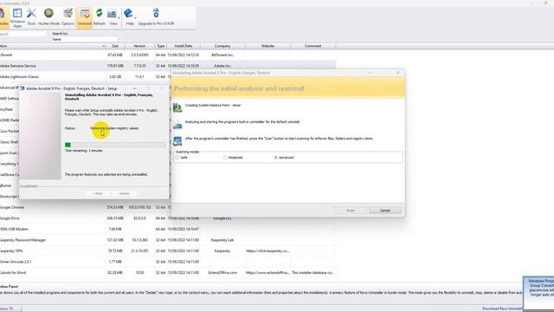This screenshot has width=554, height=312.
Task: Select the HSPA USB Modem row
Action: (167, 229)
